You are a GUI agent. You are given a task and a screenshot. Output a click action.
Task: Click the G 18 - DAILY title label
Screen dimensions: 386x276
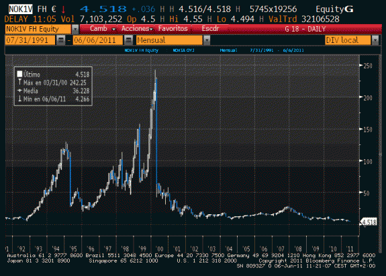pyautogui.click(x=305, y=29)
